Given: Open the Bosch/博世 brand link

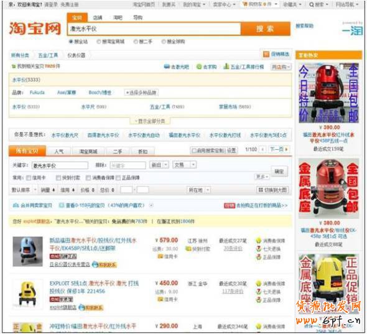Looking at the screenshot, I should pos(100,93).
